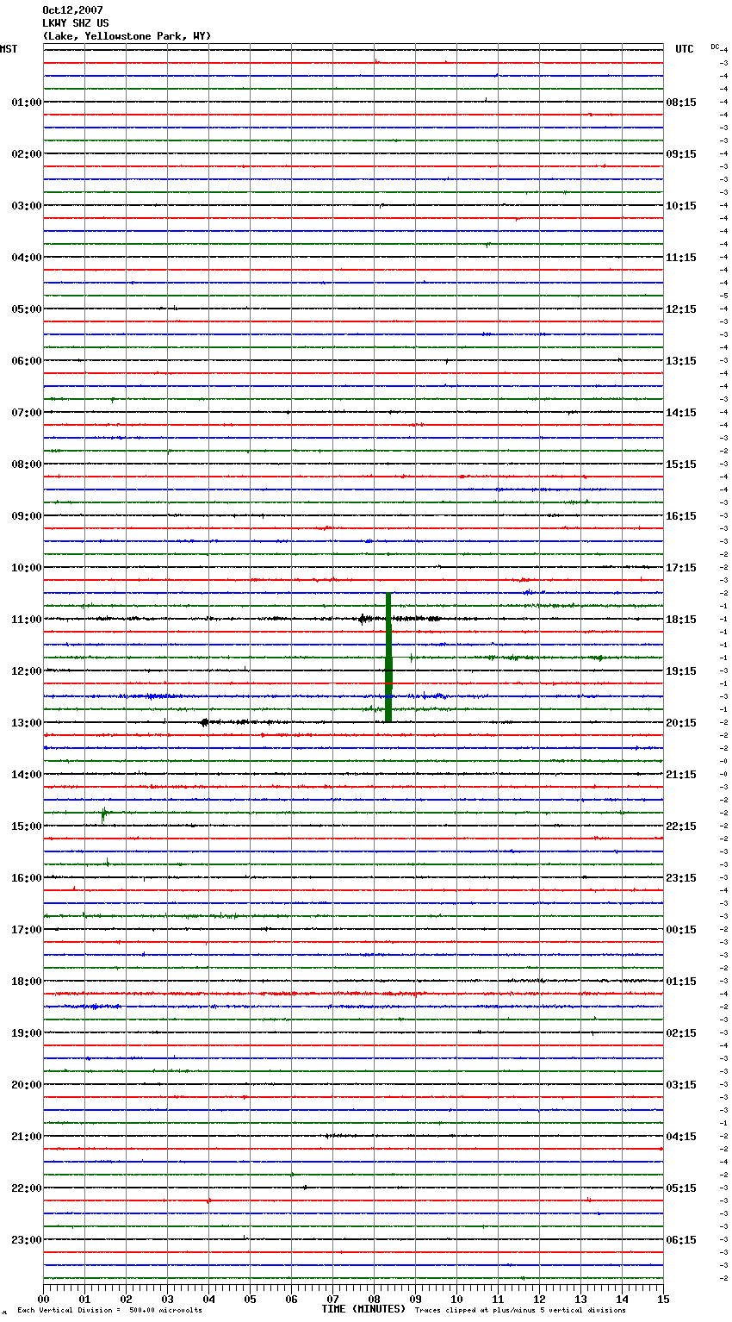Click the Each Vertical Division 500.00 microvolts note
Screen dimensions: 732x1322
click(109, 1311)
